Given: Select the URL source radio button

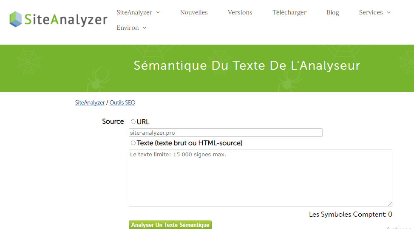Looking at the screenshot, I should point(133,122).
